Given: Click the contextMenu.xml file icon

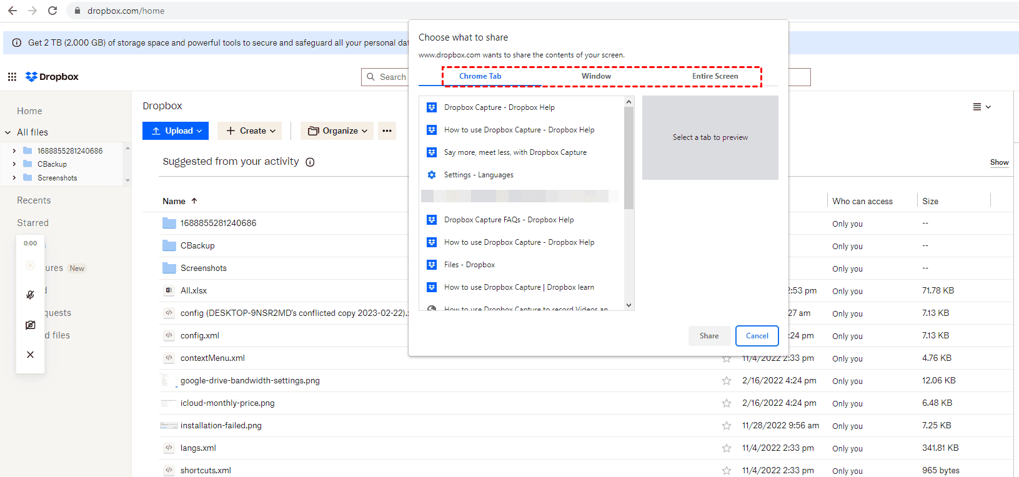Looking at the screenshot, I should click(169, 358).
